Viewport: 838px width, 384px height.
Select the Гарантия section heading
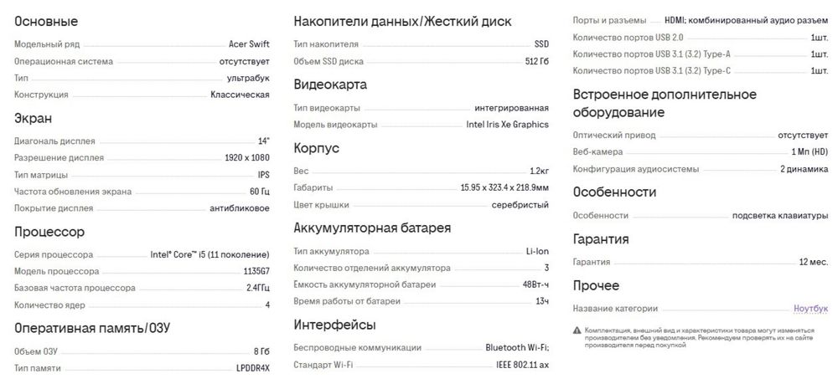tap(601, 238)
